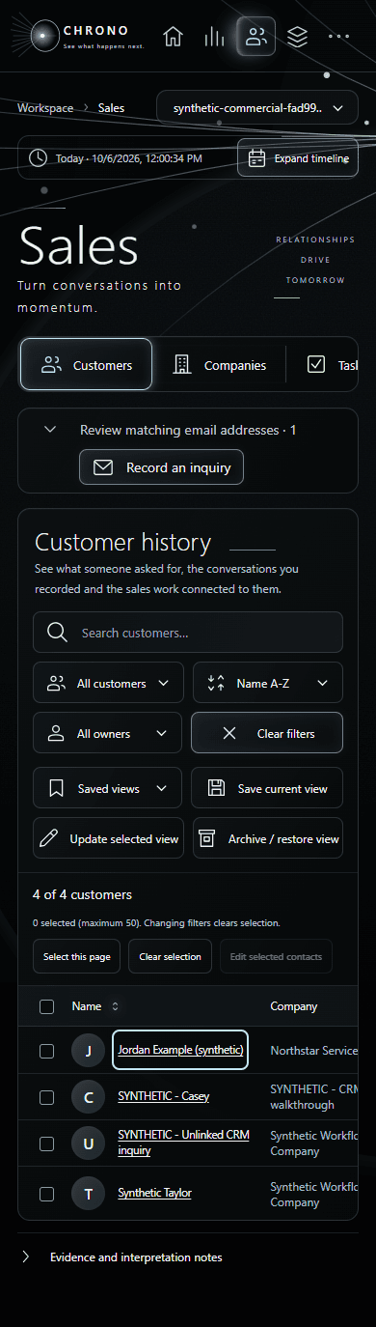Click the '4 of 4 customers' count text

point(82,894)
